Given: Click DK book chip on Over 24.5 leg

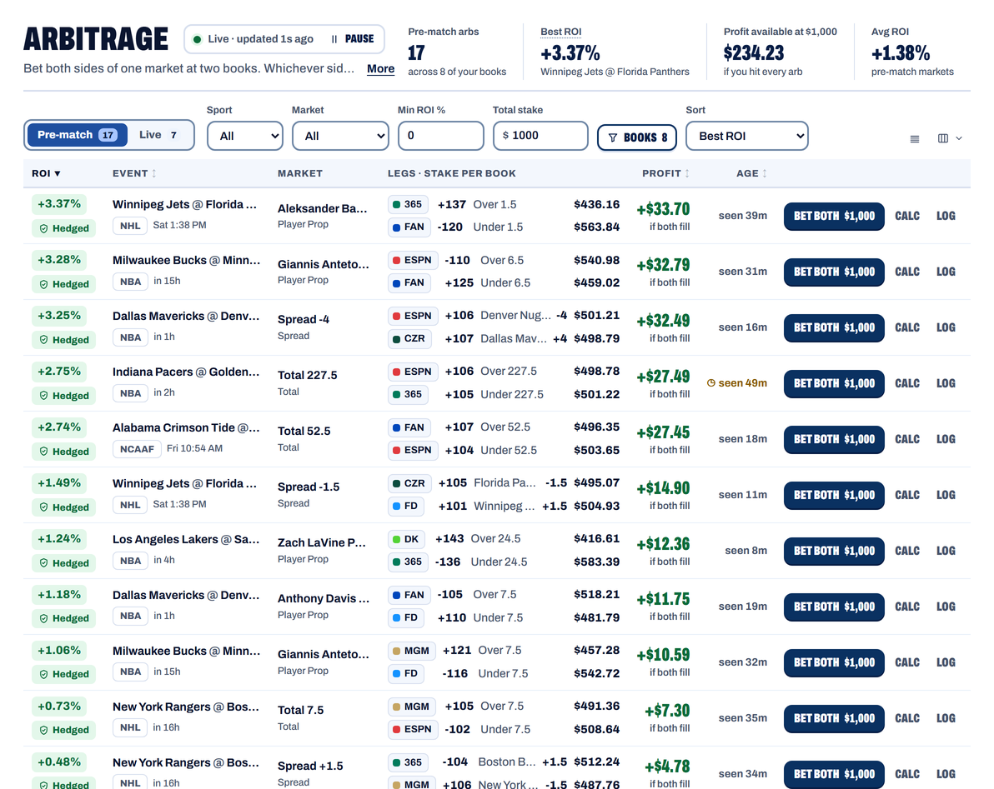Looking at the screenshot, I should (406, 539).
